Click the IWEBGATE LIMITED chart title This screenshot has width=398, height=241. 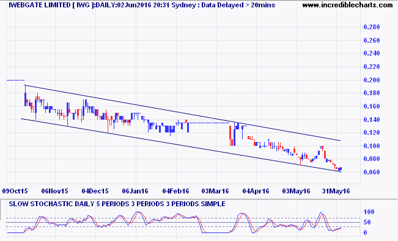(142, 5)
